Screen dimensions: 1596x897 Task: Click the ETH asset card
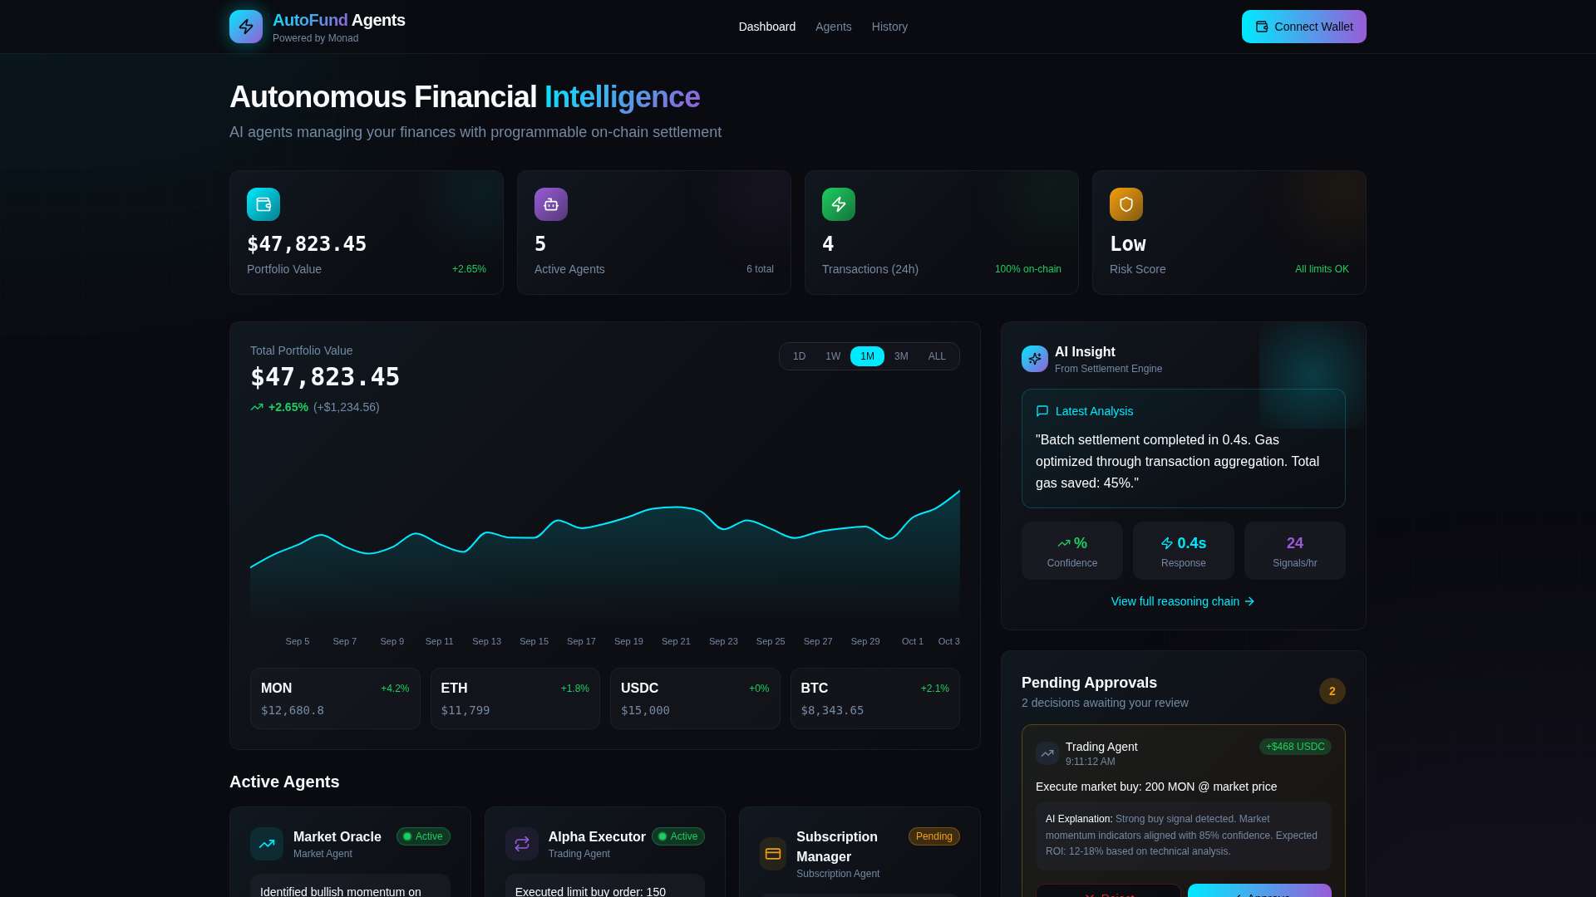click(515, 698)
